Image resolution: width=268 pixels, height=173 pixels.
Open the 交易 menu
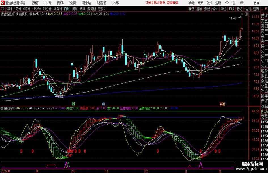pyautogui.click(x=115, y=3)
